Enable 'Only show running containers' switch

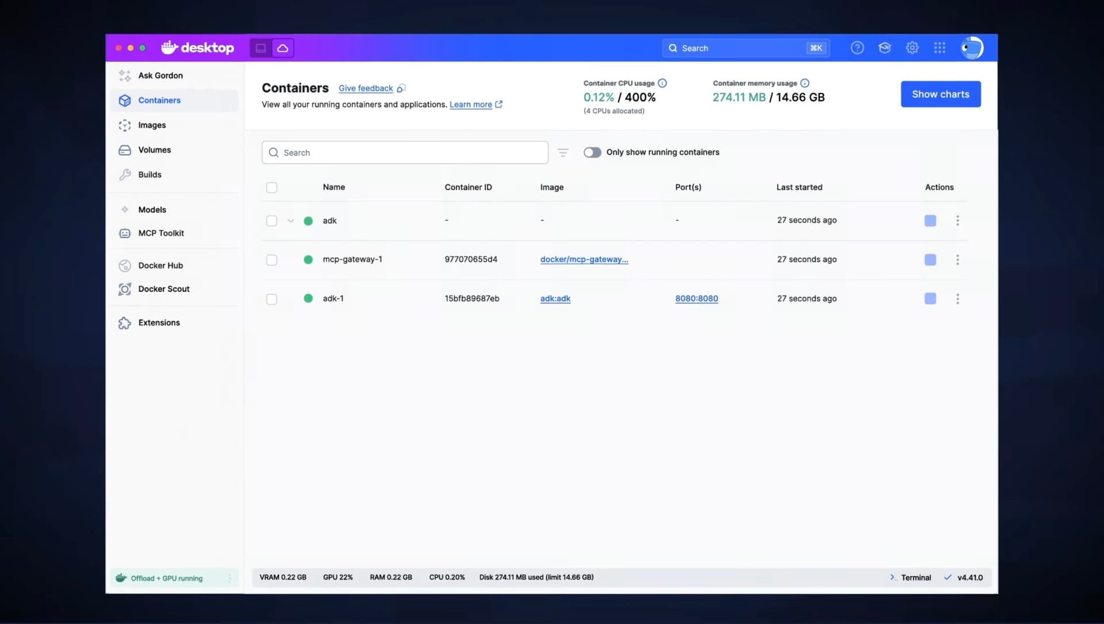pos(592,152)
